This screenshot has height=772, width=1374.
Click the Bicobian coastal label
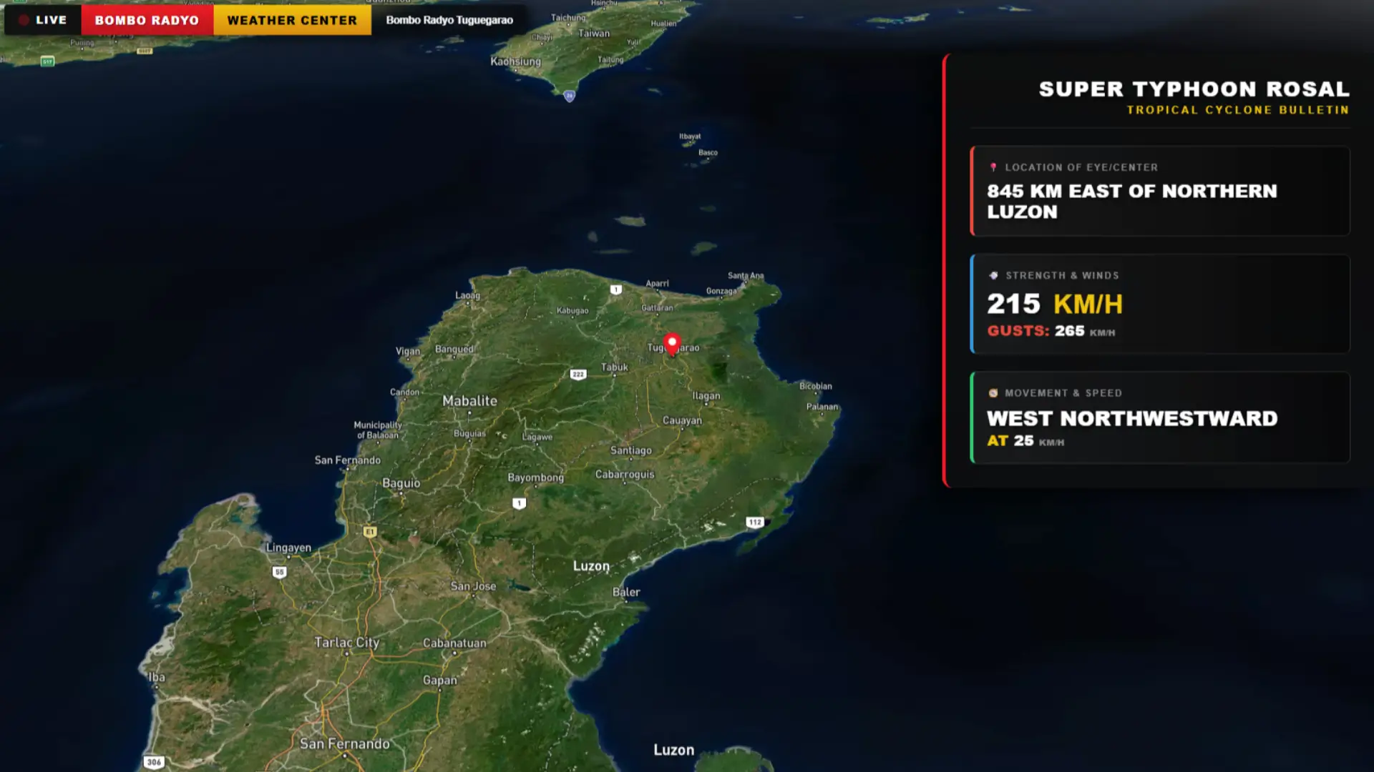point(816,386)
